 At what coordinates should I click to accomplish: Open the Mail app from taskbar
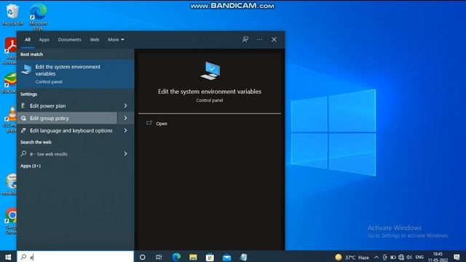[x=226, y=257]
